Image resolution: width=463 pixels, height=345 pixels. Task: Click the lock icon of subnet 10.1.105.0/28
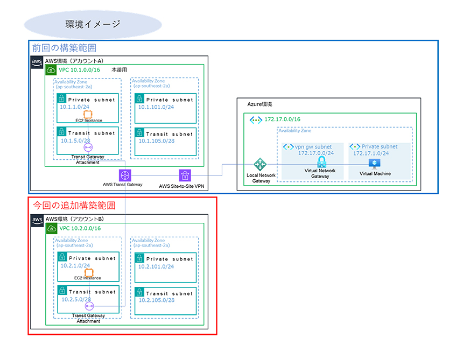click(139, 132)
